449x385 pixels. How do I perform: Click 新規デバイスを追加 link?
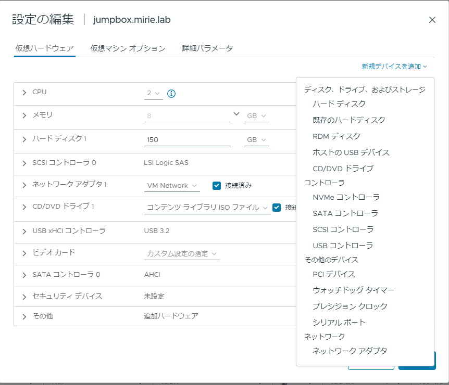point(394,67)
